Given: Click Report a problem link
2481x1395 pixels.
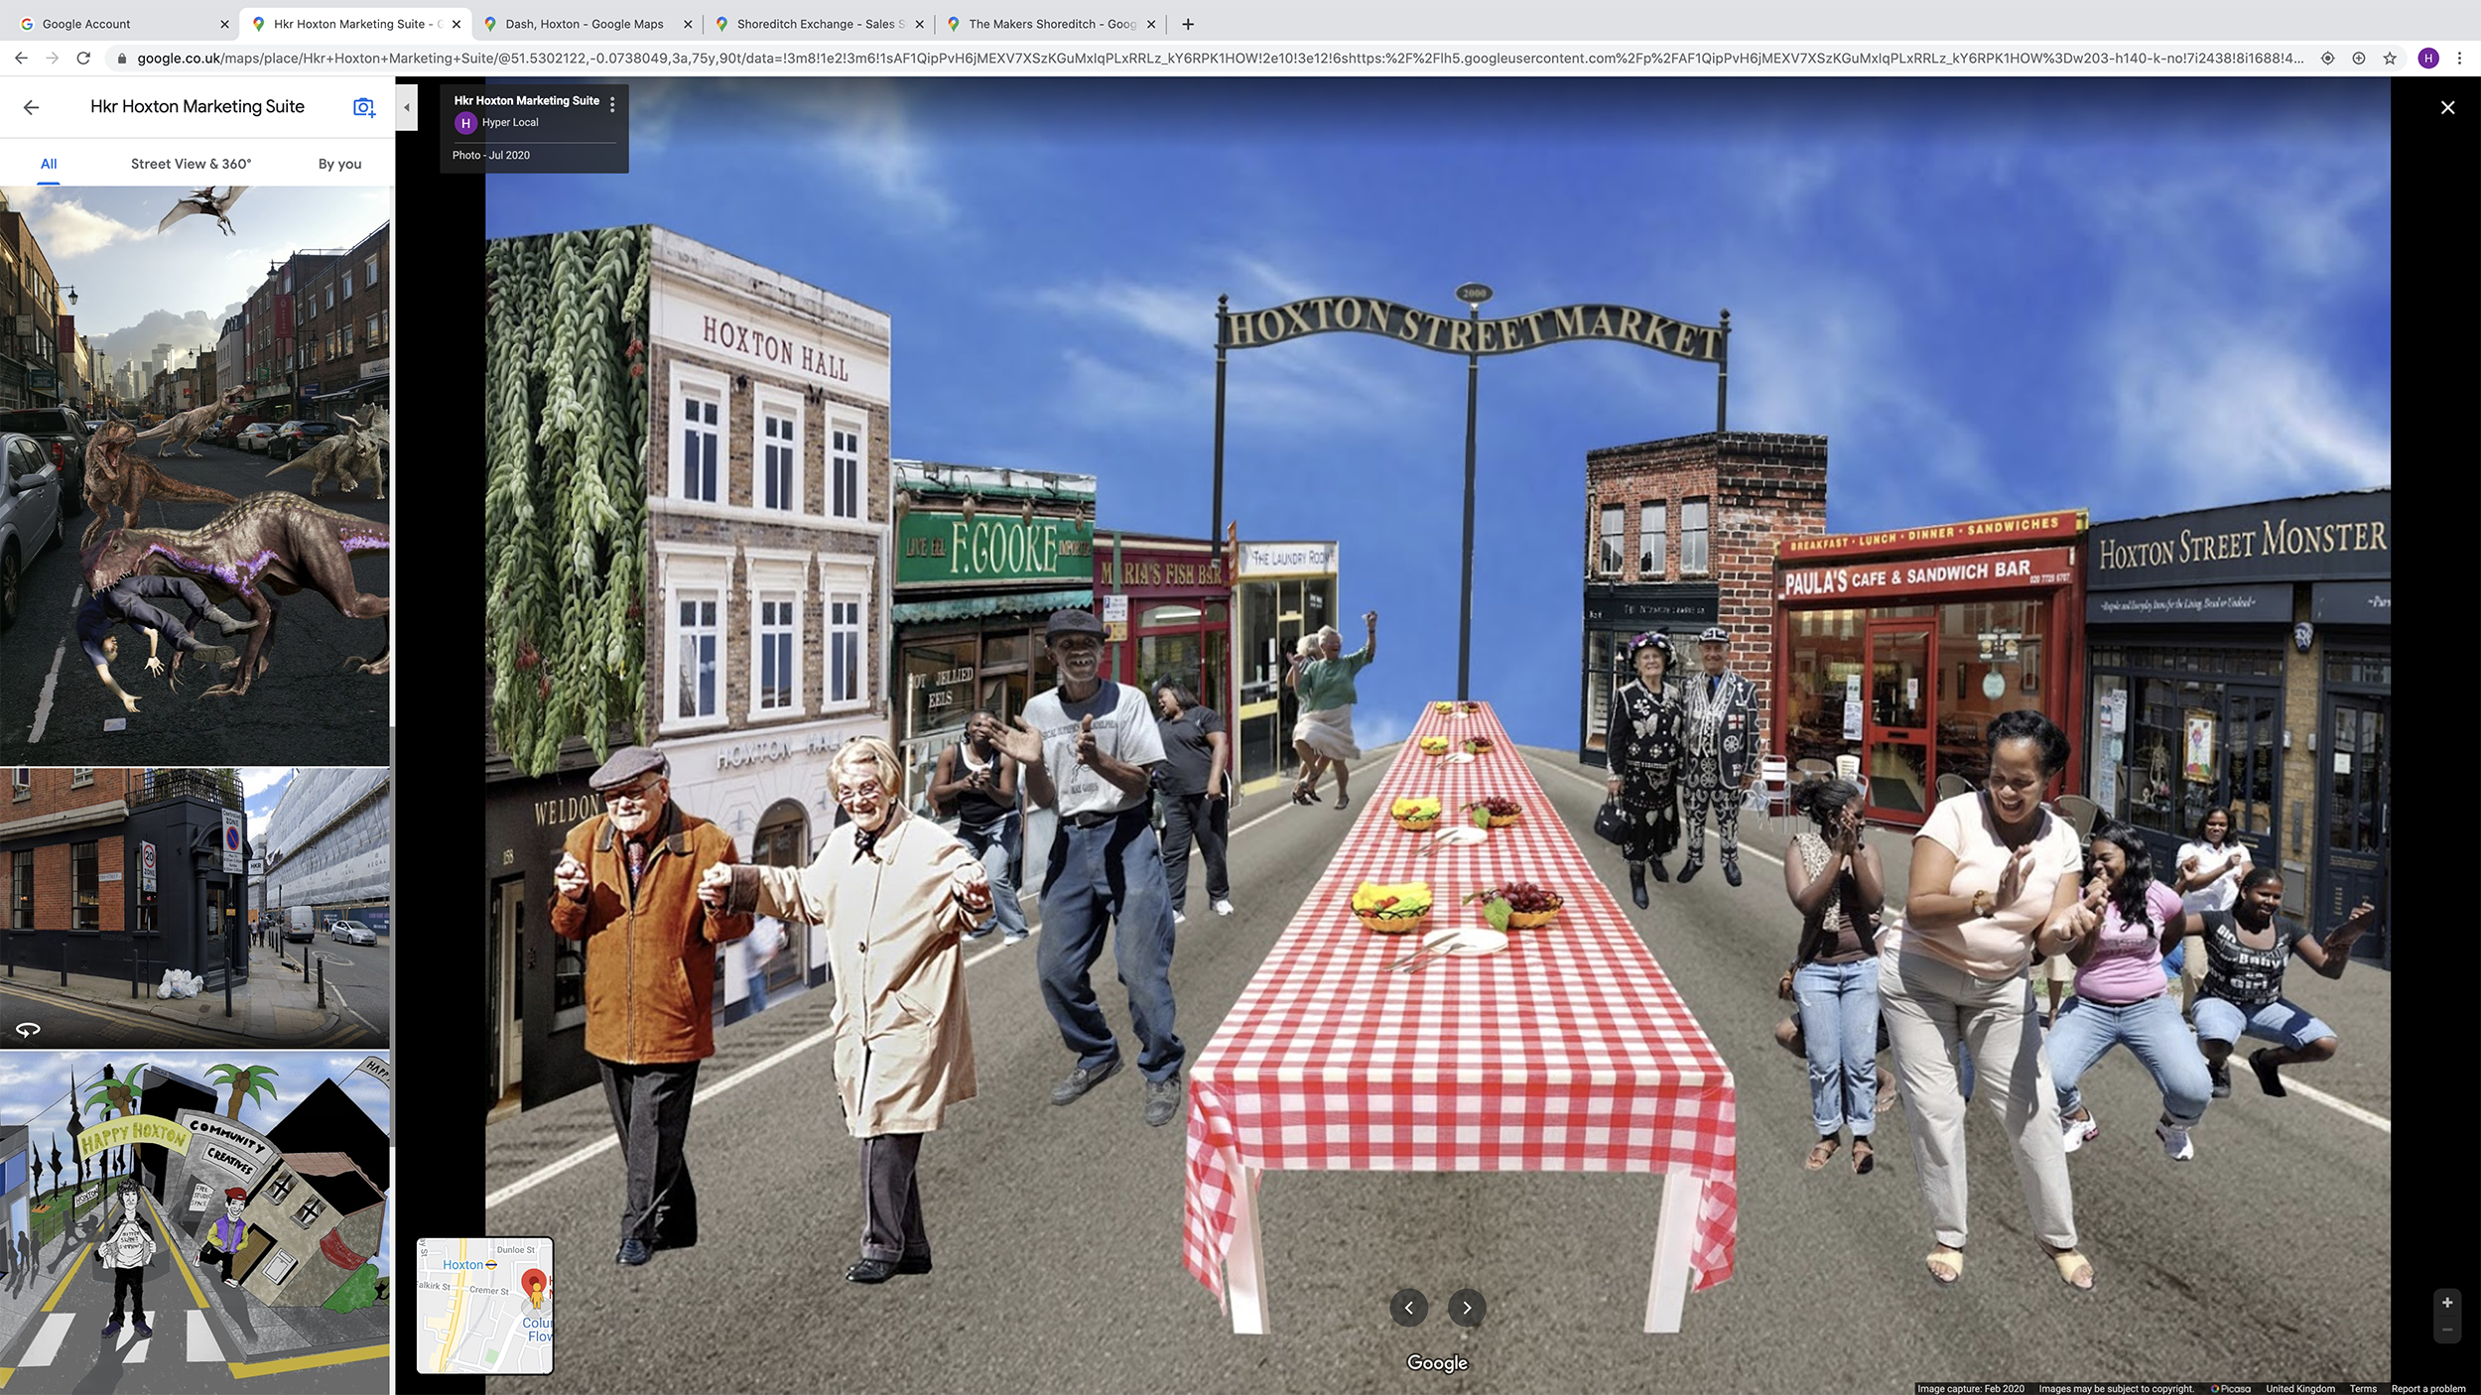Looking at the screenshot, I should coord(2427,1388).
